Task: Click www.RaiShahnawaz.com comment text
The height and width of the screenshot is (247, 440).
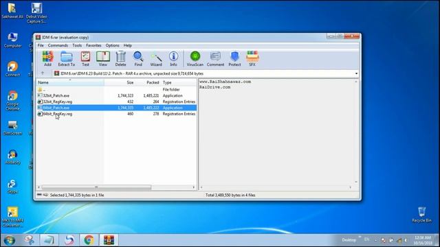Action: tap(225, 82)
